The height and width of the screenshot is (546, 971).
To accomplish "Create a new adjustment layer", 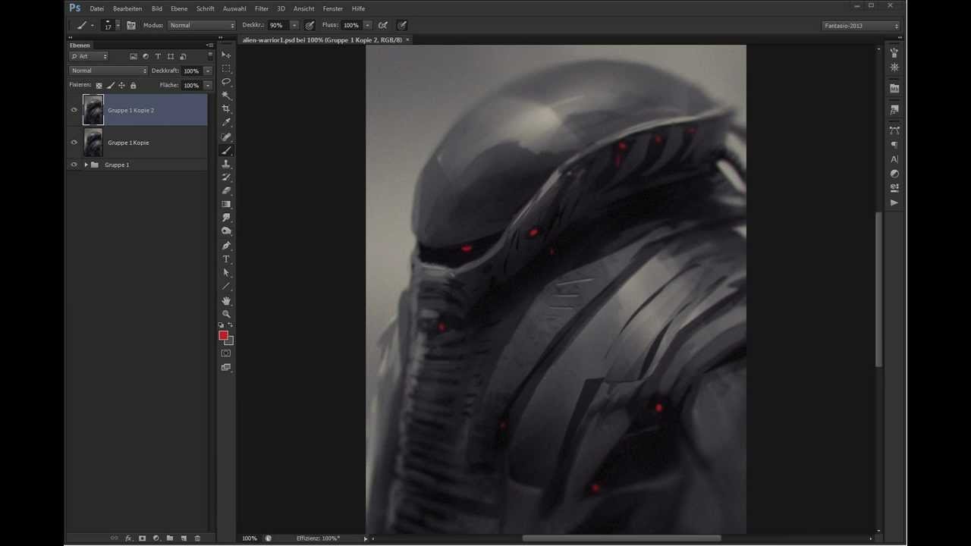I will [156, 538].
